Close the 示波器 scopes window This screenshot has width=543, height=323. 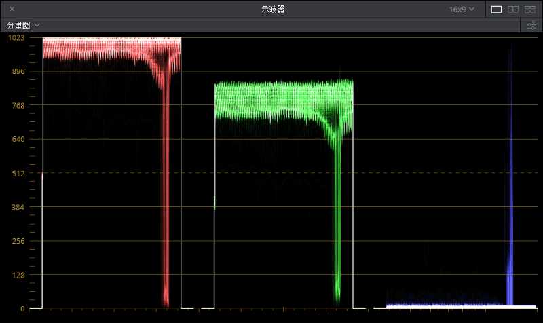[12, 9]
